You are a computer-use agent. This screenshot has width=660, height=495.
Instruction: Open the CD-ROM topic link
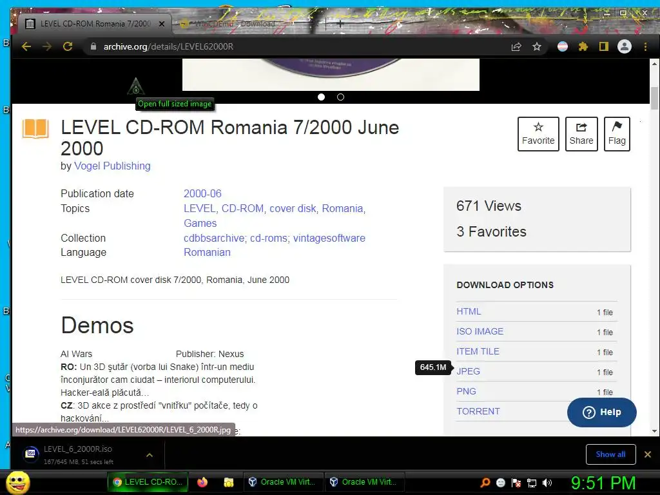point(243,208)
